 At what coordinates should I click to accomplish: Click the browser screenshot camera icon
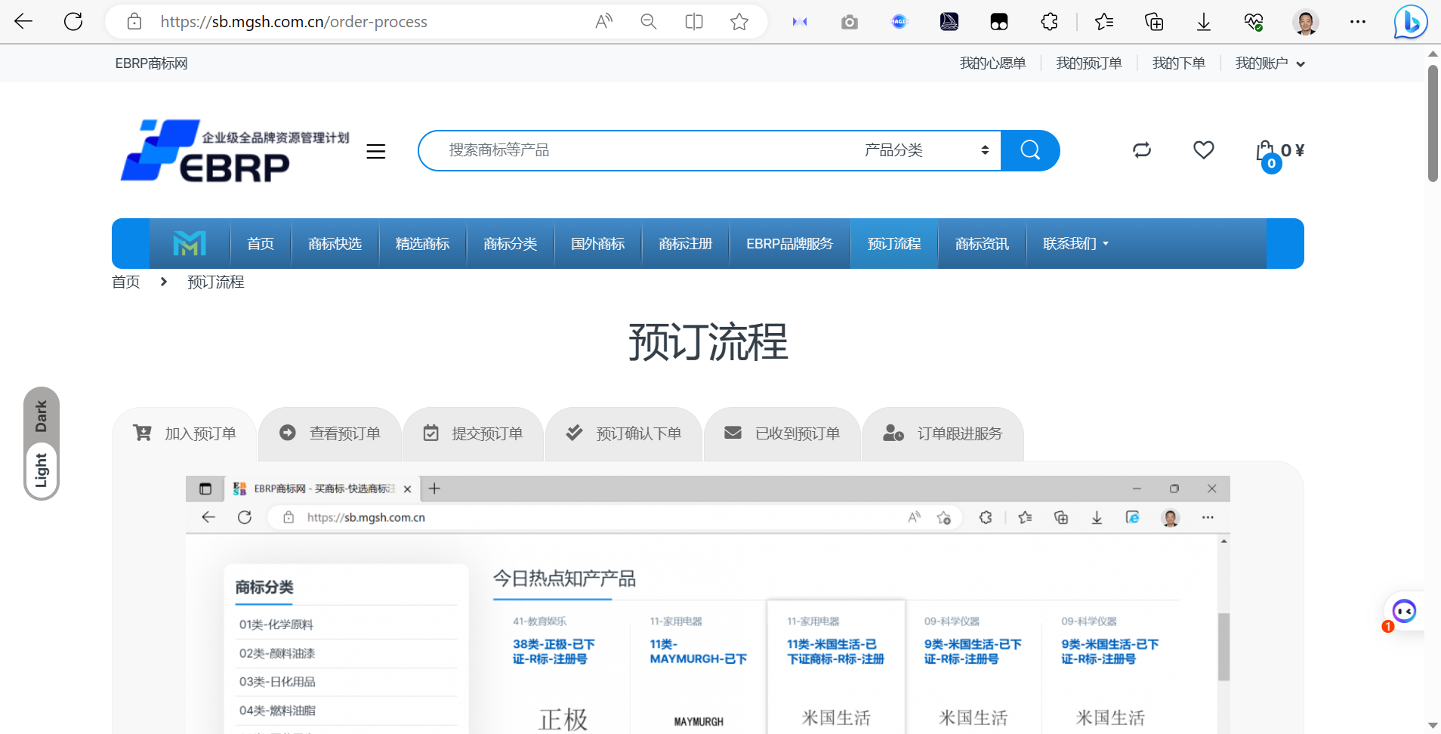849,21
